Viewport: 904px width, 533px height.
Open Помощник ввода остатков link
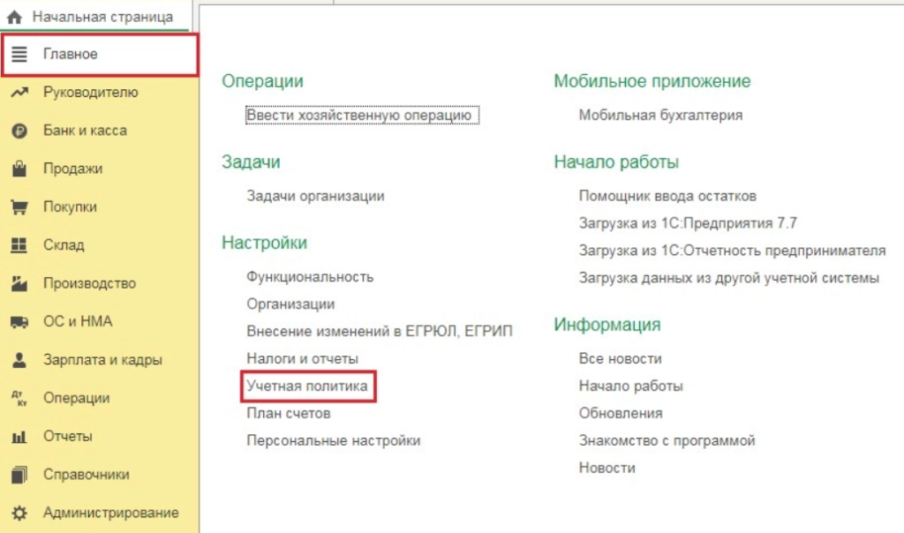667,196
